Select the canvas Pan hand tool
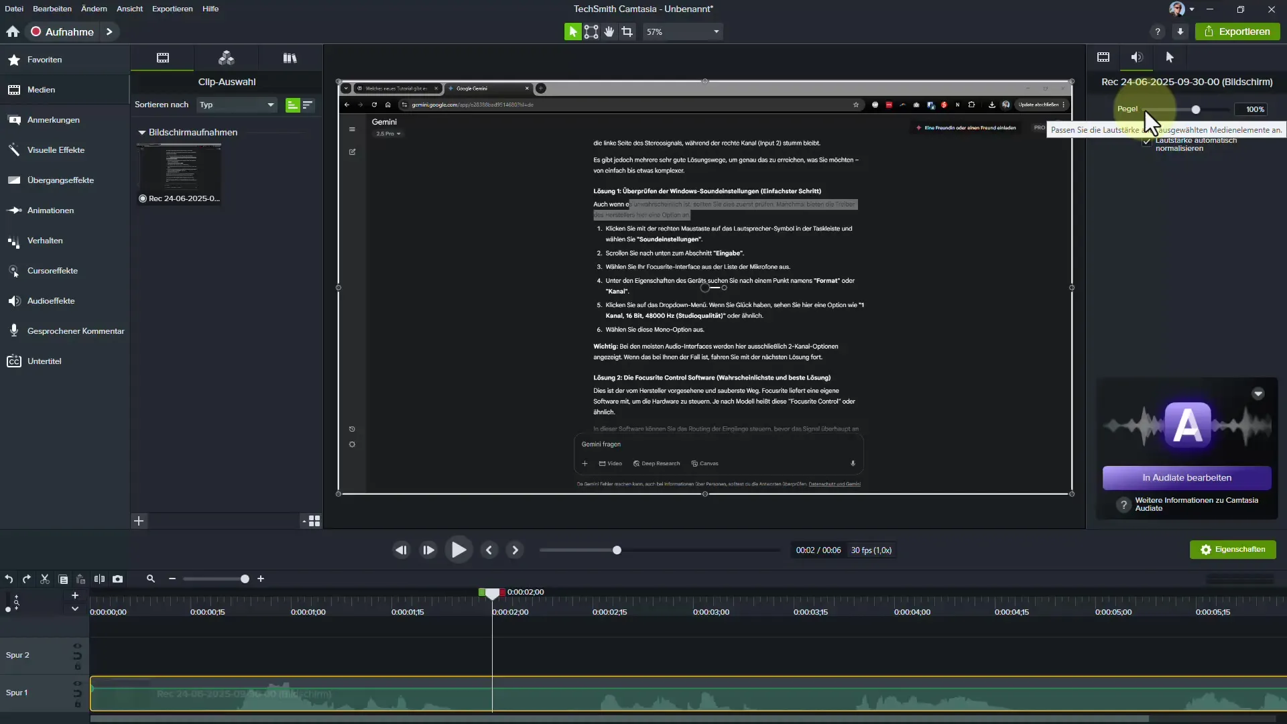1287x724 pixels. tap(609, 32)
